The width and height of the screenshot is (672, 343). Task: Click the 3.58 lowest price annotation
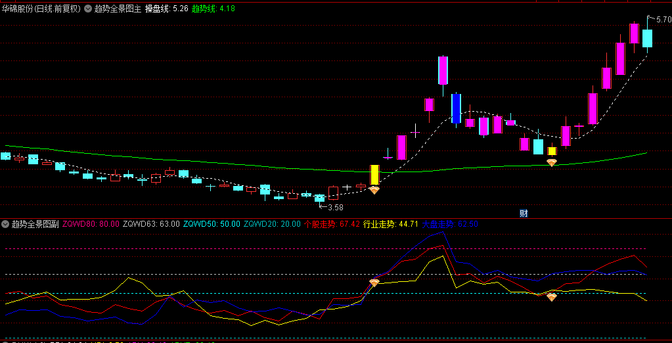pos(336,208)
